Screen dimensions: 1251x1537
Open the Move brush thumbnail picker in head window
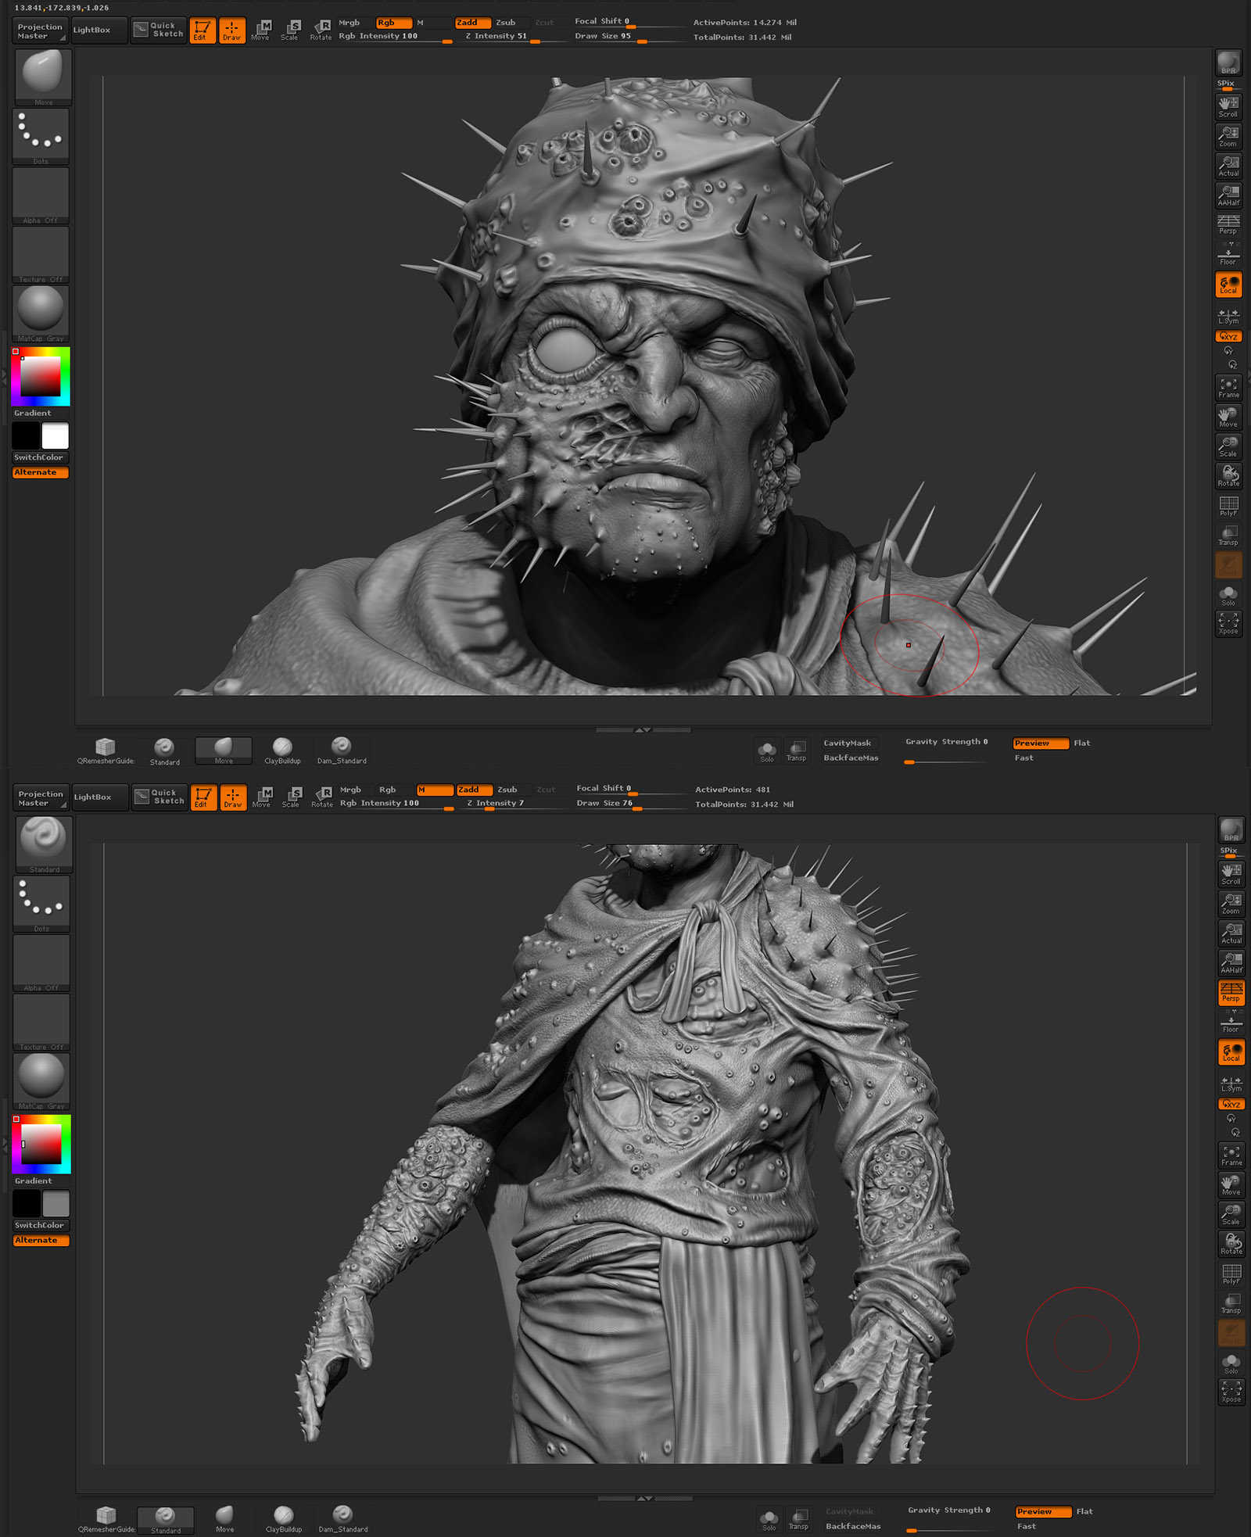[x=43, y=77]
